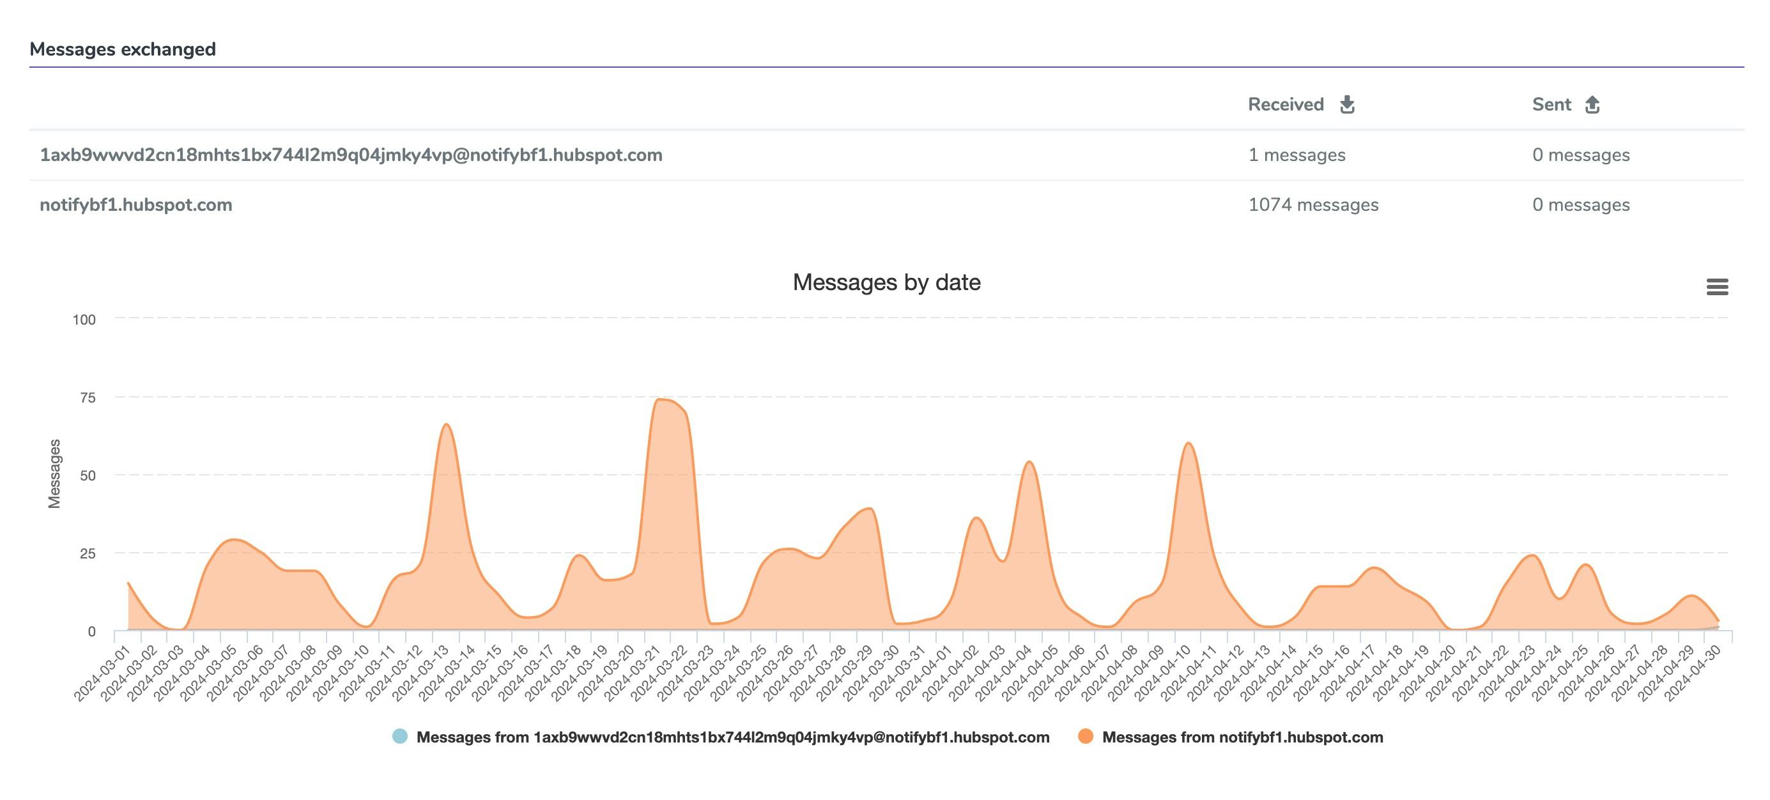The height and width of the screenshot is (800, 1770).
Task: Click the 2024-03-01 x-axis date label
Action: pos(102,673)
